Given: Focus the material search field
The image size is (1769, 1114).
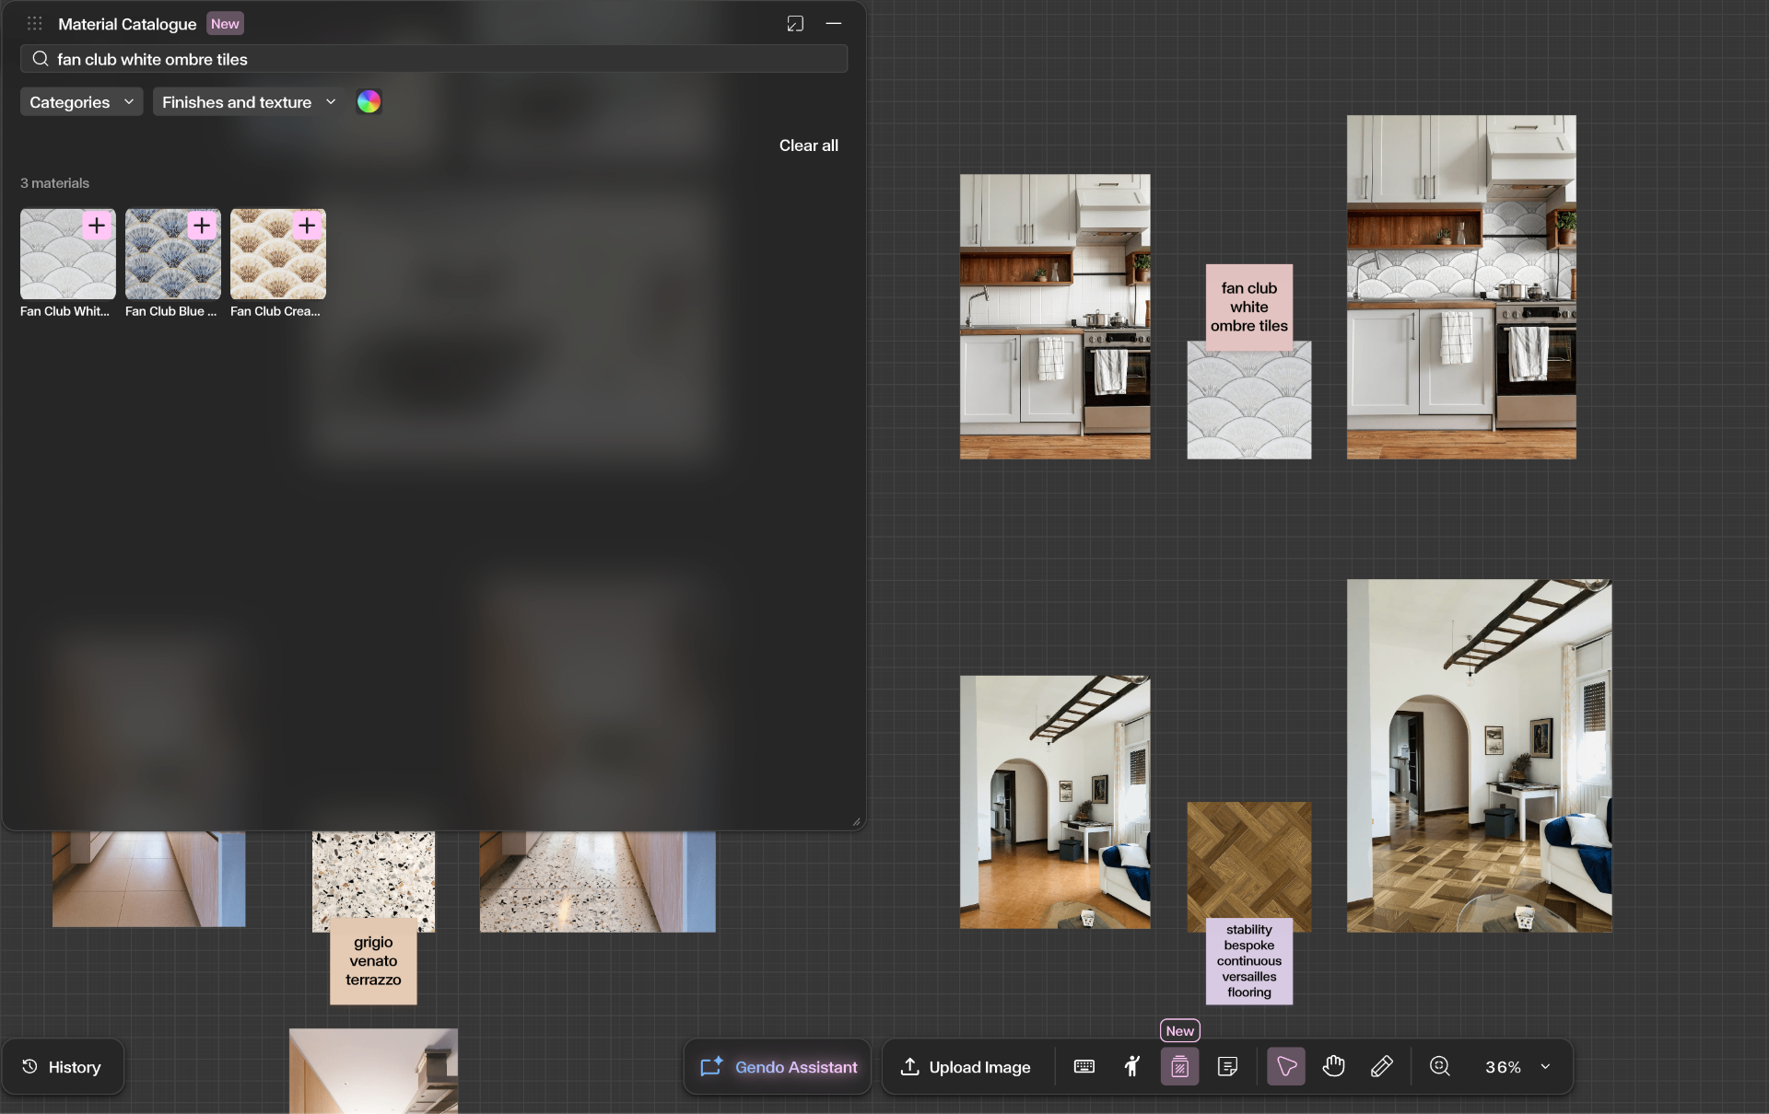Looking at the screenshot, I should pyautogui.click(x=434, y=59).
